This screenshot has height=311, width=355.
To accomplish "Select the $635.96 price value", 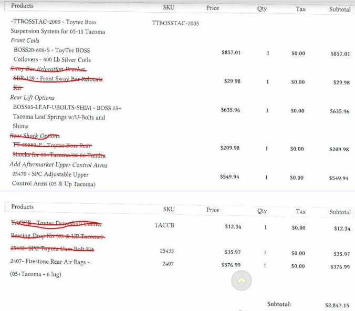I will (x=231, y=110).
